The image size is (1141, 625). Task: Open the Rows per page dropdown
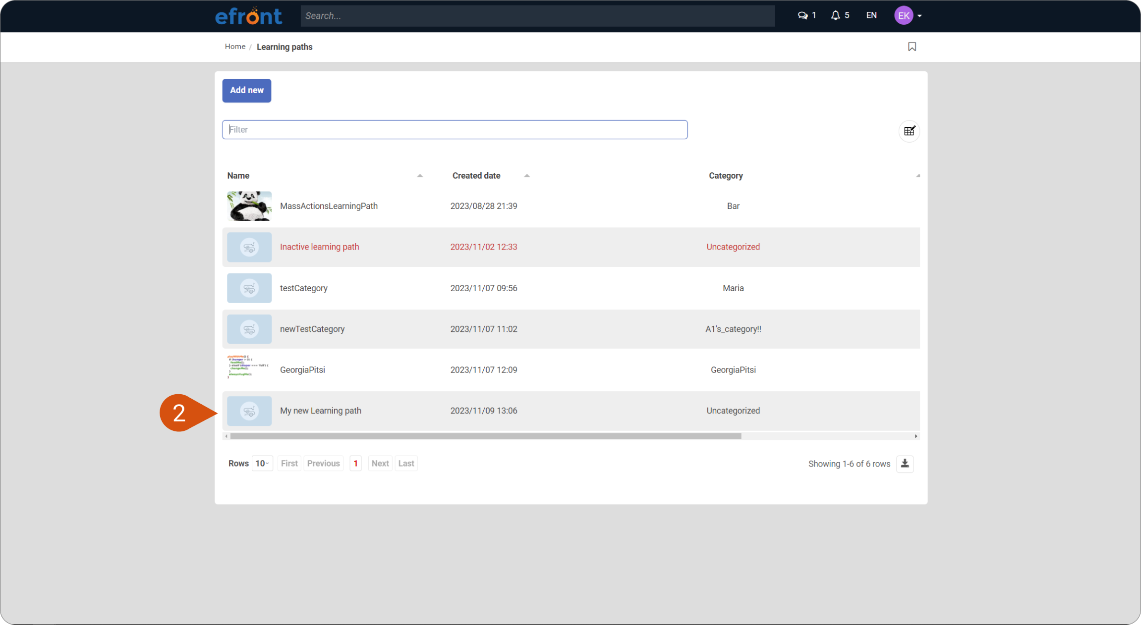[x=262, y=464]
